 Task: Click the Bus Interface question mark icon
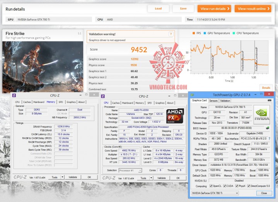click(269, 138)
